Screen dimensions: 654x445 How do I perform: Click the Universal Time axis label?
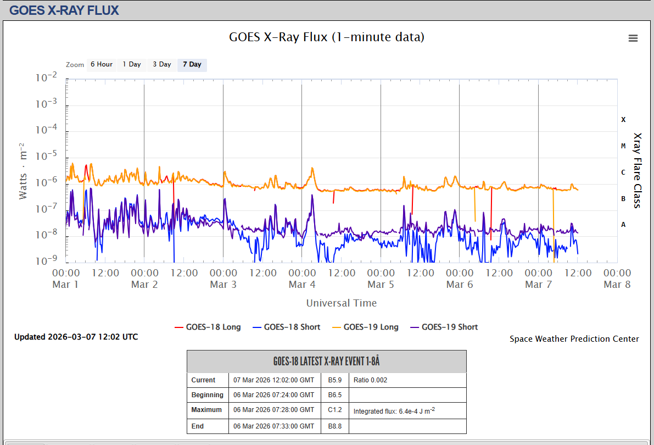coord(341,303)
